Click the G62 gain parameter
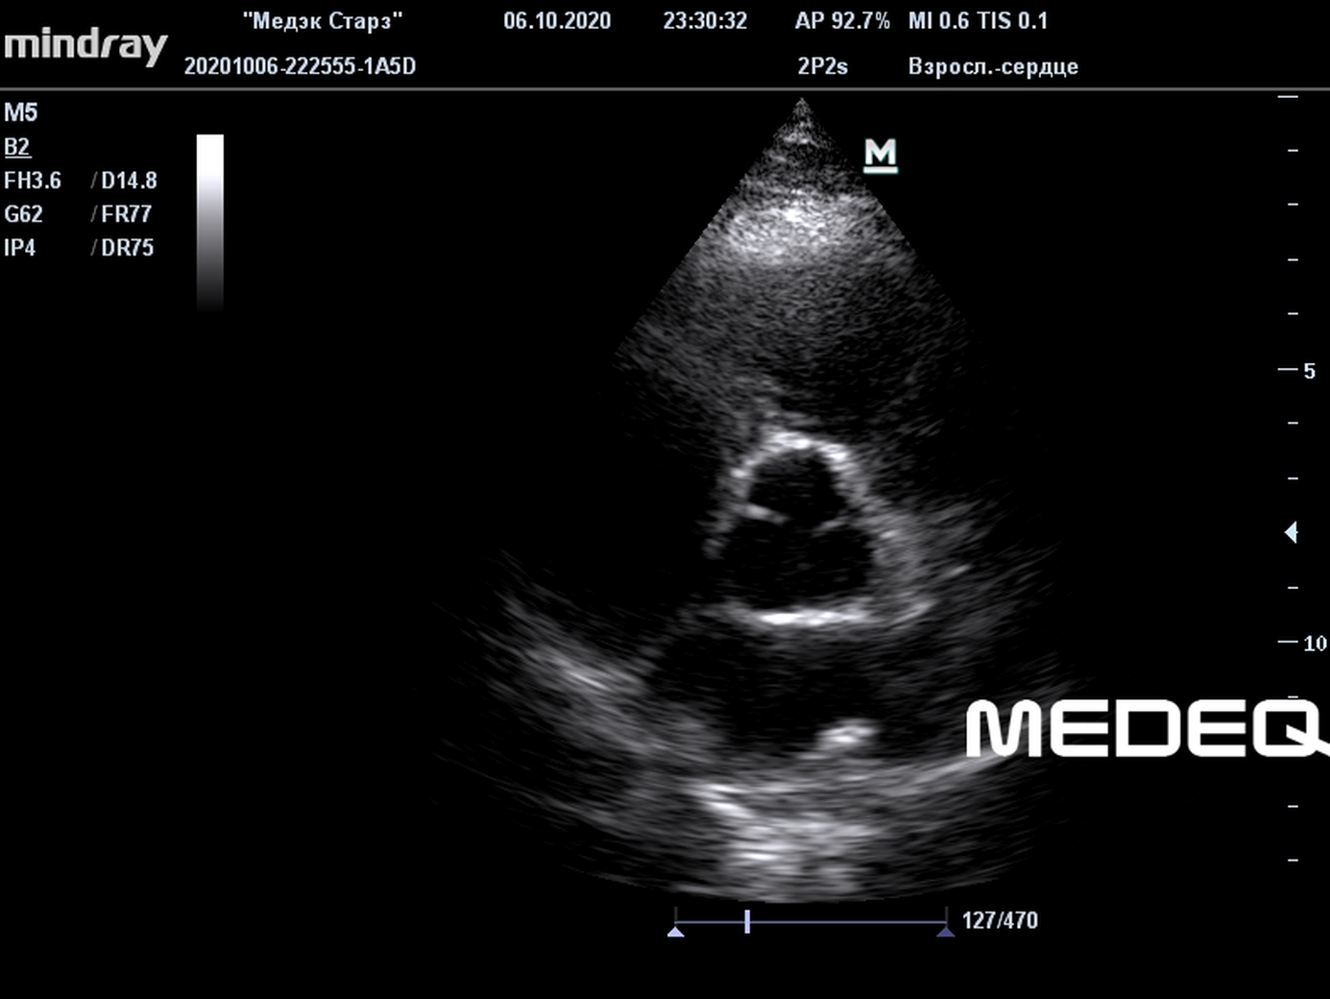 pos(24,214)
